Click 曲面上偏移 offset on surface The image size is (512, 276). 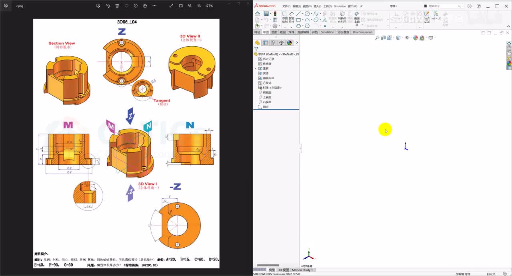[357, 18]
